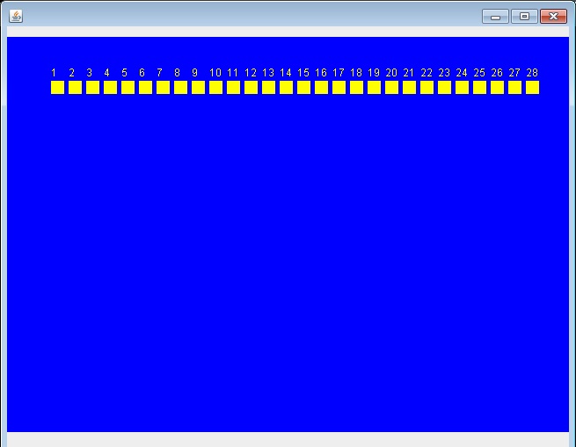Click the yellow square labeled 5
This screenshot has width=576, height=447.
(x=128, y=87)
